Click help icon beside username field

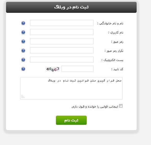pyautogui.click(x=23, y=32)
